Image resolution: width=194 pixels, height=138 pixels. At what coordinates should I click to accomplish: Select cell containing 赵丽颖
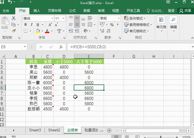pos(34,109)
